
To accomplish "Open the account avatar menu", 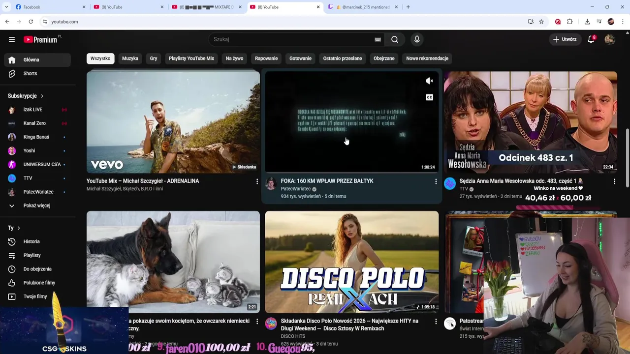I will coord(610,39).
